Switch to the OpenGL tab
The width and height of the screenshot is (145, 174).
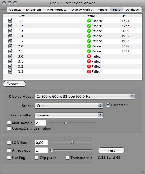coord(15,10)
